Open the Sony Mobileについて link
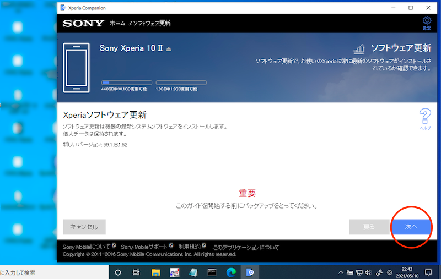 pos(87,247)
